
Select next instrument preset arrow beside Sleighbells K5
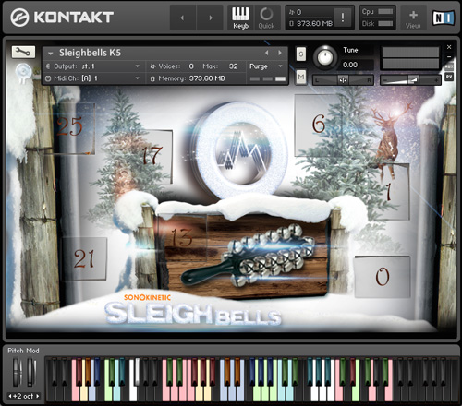(x=280, y=53)
